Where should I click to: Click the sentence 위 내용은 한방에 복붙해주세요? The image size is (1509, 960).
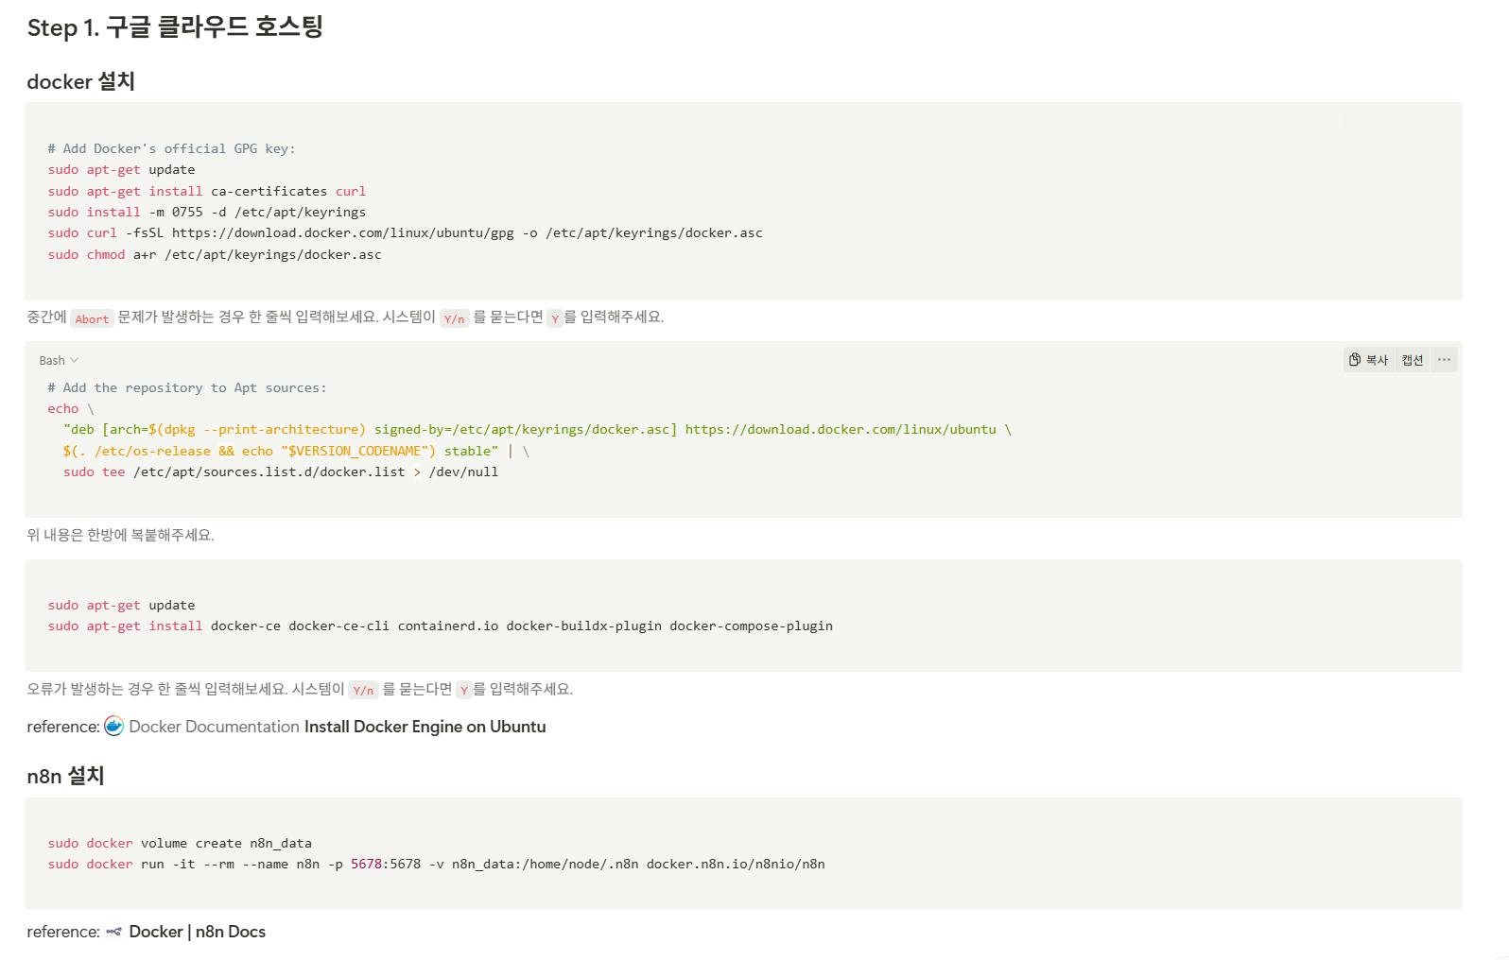tap(120, 535)
